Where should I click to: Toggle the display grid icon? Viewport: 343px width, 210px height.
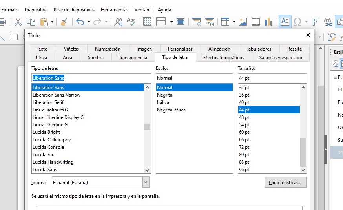(x=147, y=22)
